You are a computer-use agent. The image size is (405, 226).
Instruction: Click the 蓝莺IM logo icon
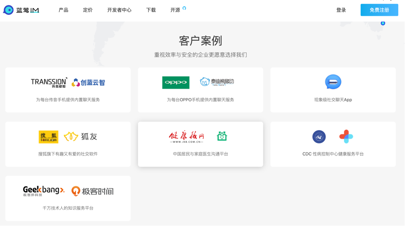[x=8, y=10]
